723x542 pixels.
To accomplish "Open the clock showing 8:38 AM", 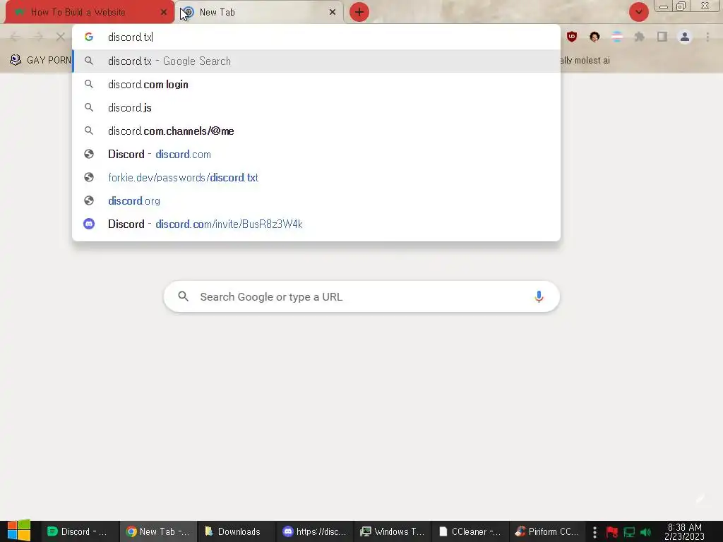I will point(685,531).
